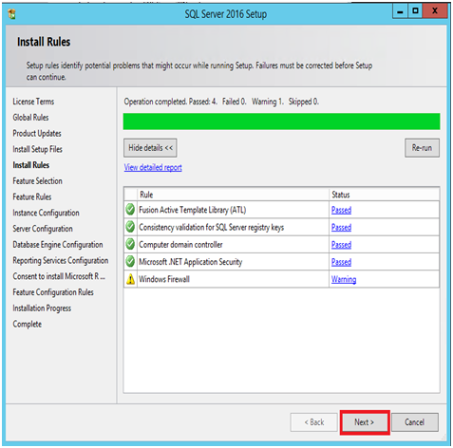The height and width of the screenshot is (448, 453).
Task: Click the check icon beside Computer domain controller
Action: pyautogui.click(x=130, y=244)
